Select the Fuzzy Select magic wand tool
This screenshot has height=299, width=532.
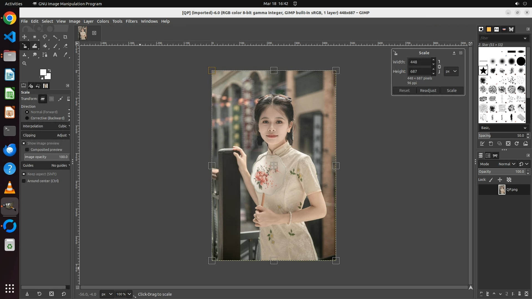[55, 37]
